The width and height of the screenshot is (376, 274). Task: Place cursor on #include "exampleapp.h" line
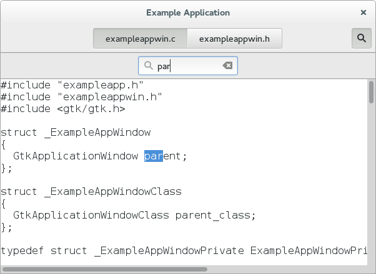(x=72, y=85)
